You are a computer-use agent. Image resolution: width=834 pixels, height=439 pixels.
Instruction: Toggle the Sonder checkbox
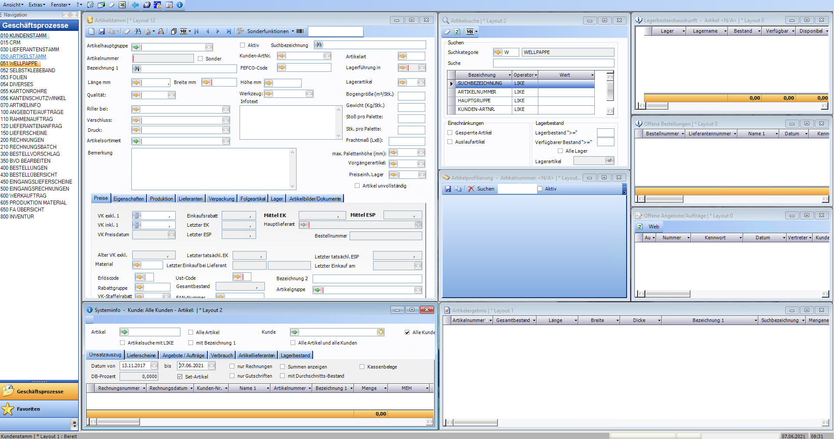coord(200,59)
